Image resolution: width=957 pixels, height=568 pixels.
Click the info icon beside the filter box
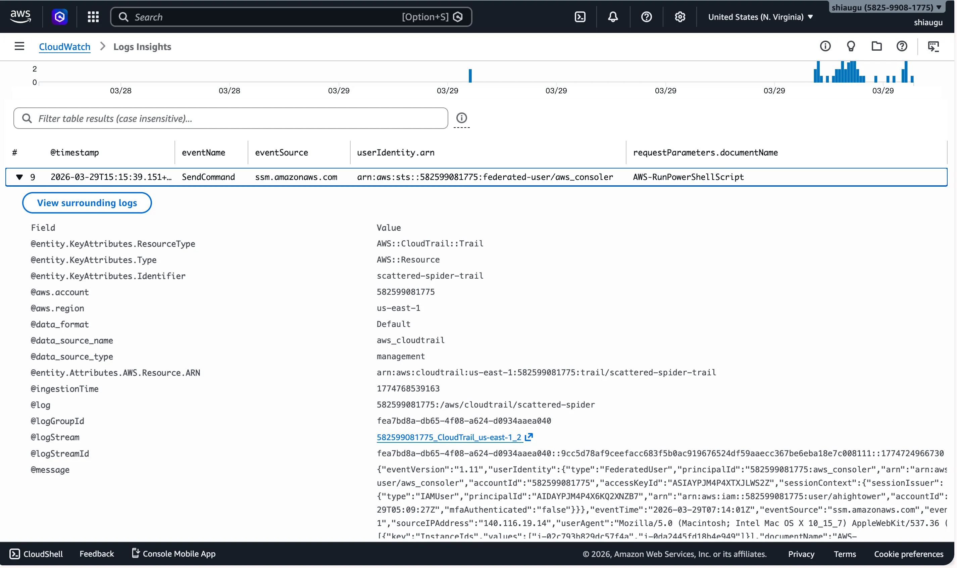click(x=461, y=118)
